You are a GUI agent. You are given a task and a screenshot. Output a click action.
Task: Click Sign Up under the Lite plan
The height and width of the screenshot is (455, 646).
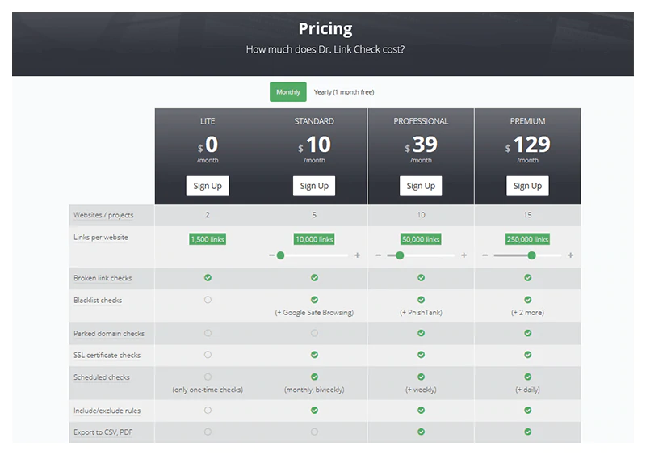click(x=208, y=186)
